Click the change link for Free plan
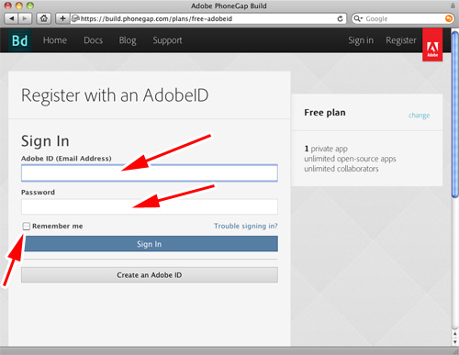Viewport: 459px width, 355px height. pos(419,116)
